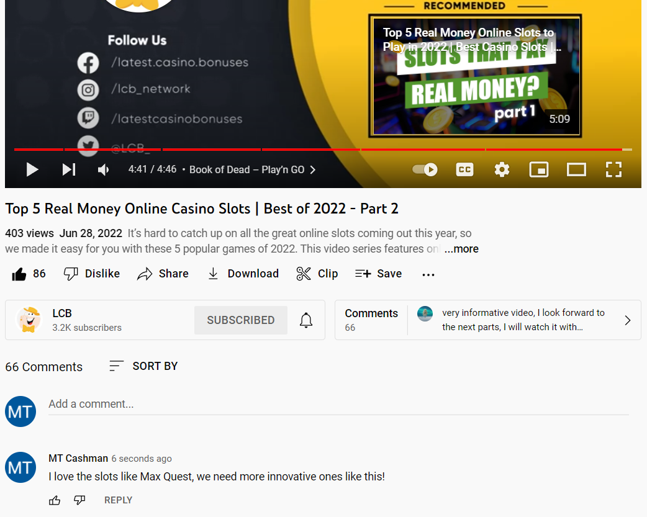
Task: Enter full screen mode
Action: (613, 169)
